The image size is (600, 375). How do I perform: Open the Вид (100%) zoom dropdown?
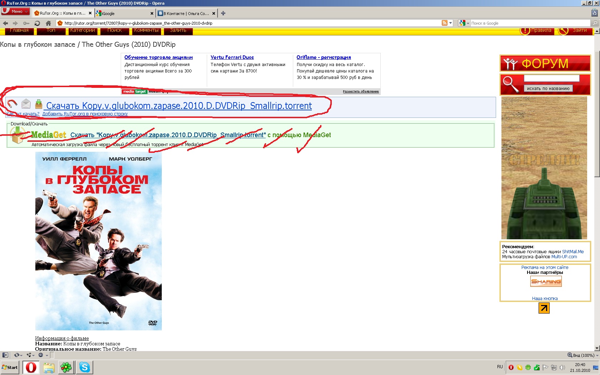click(583, 355)
